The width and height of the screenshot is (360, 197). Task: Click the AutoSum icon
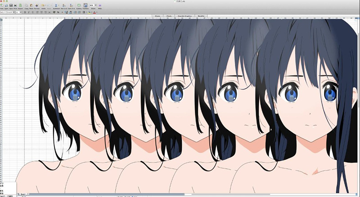pyautogui.click(x=56, y=5)
